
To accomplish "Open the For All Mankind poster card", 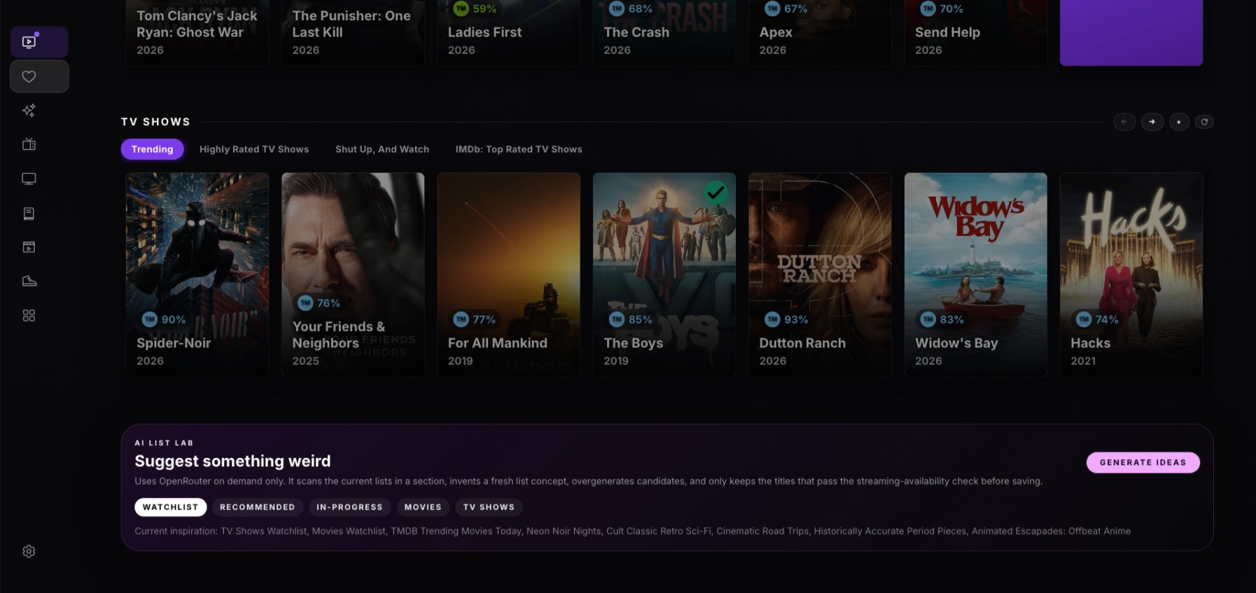I will point(509,274).
